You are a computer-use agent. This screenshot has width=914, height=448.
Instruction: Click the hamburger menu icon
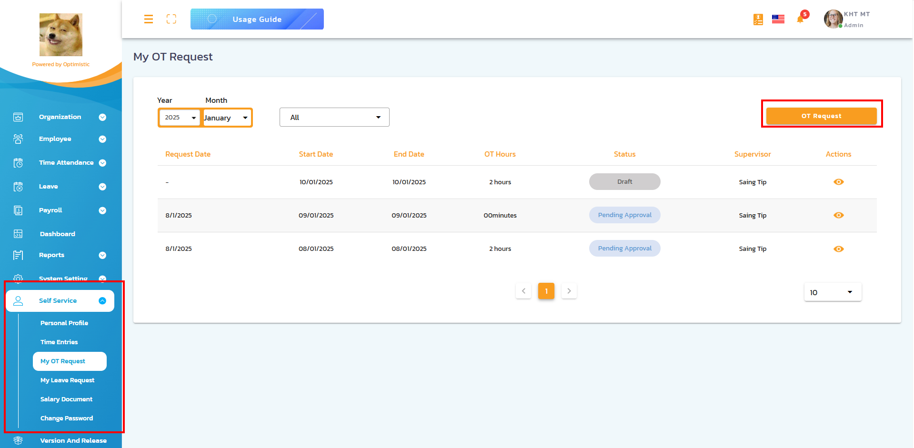149,19
